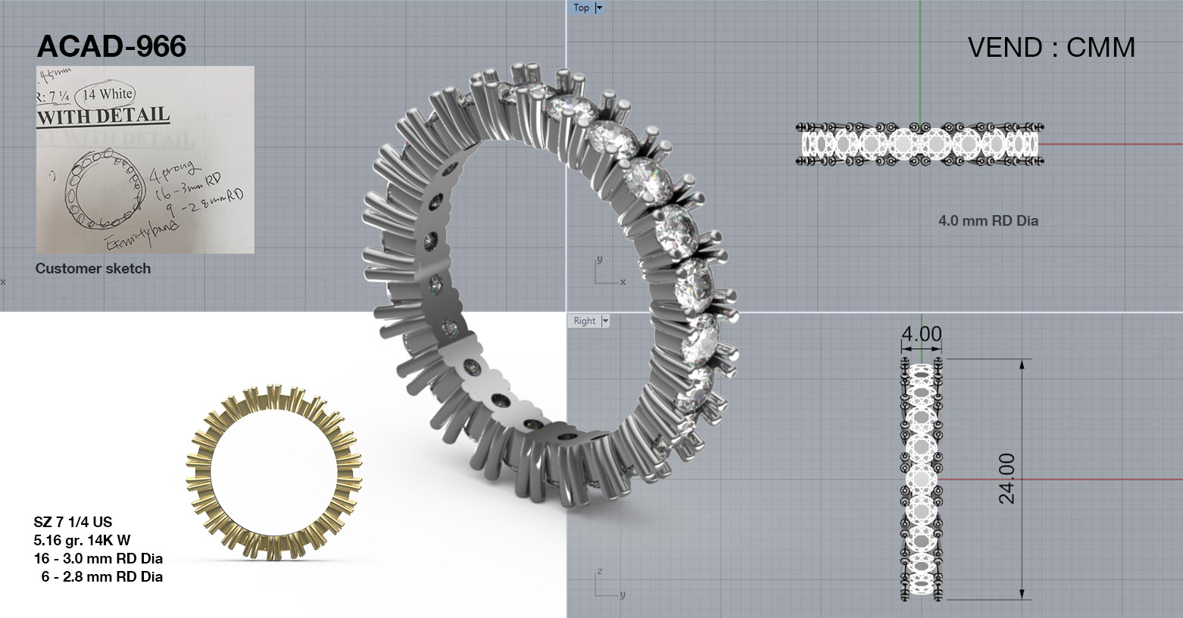1183x618 pixels.
Task: Select the ACAD-966 title text
Action: pyautogui.click(x=111, y=47)
